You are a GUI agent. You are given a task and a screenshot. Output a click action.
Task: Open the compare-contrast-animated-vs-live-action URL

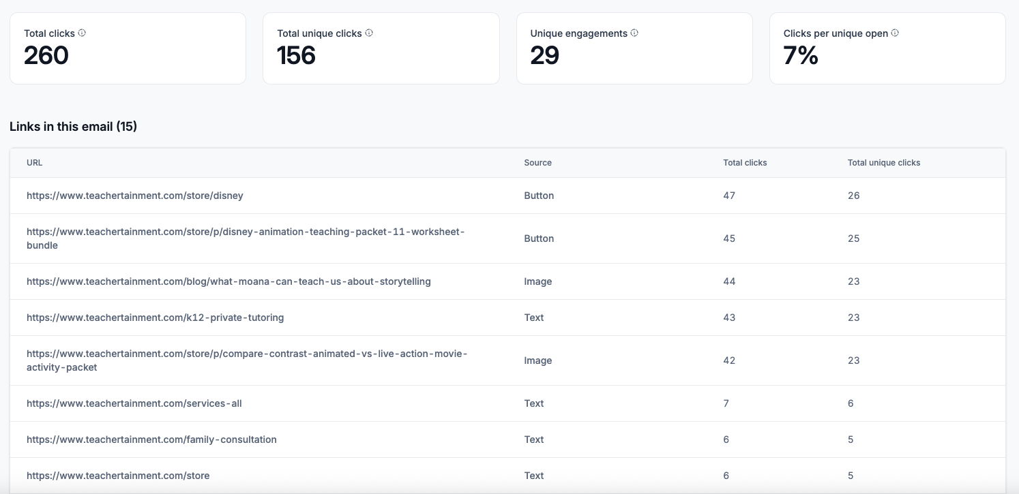click(x=247, y=360)
